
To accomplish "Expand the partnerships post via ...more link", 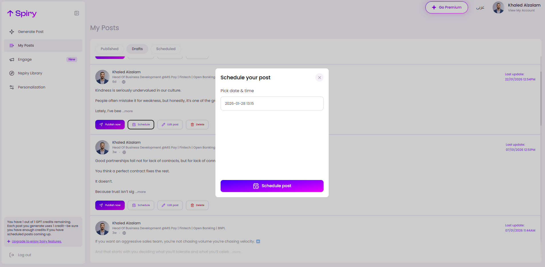I will coord(140,192).
